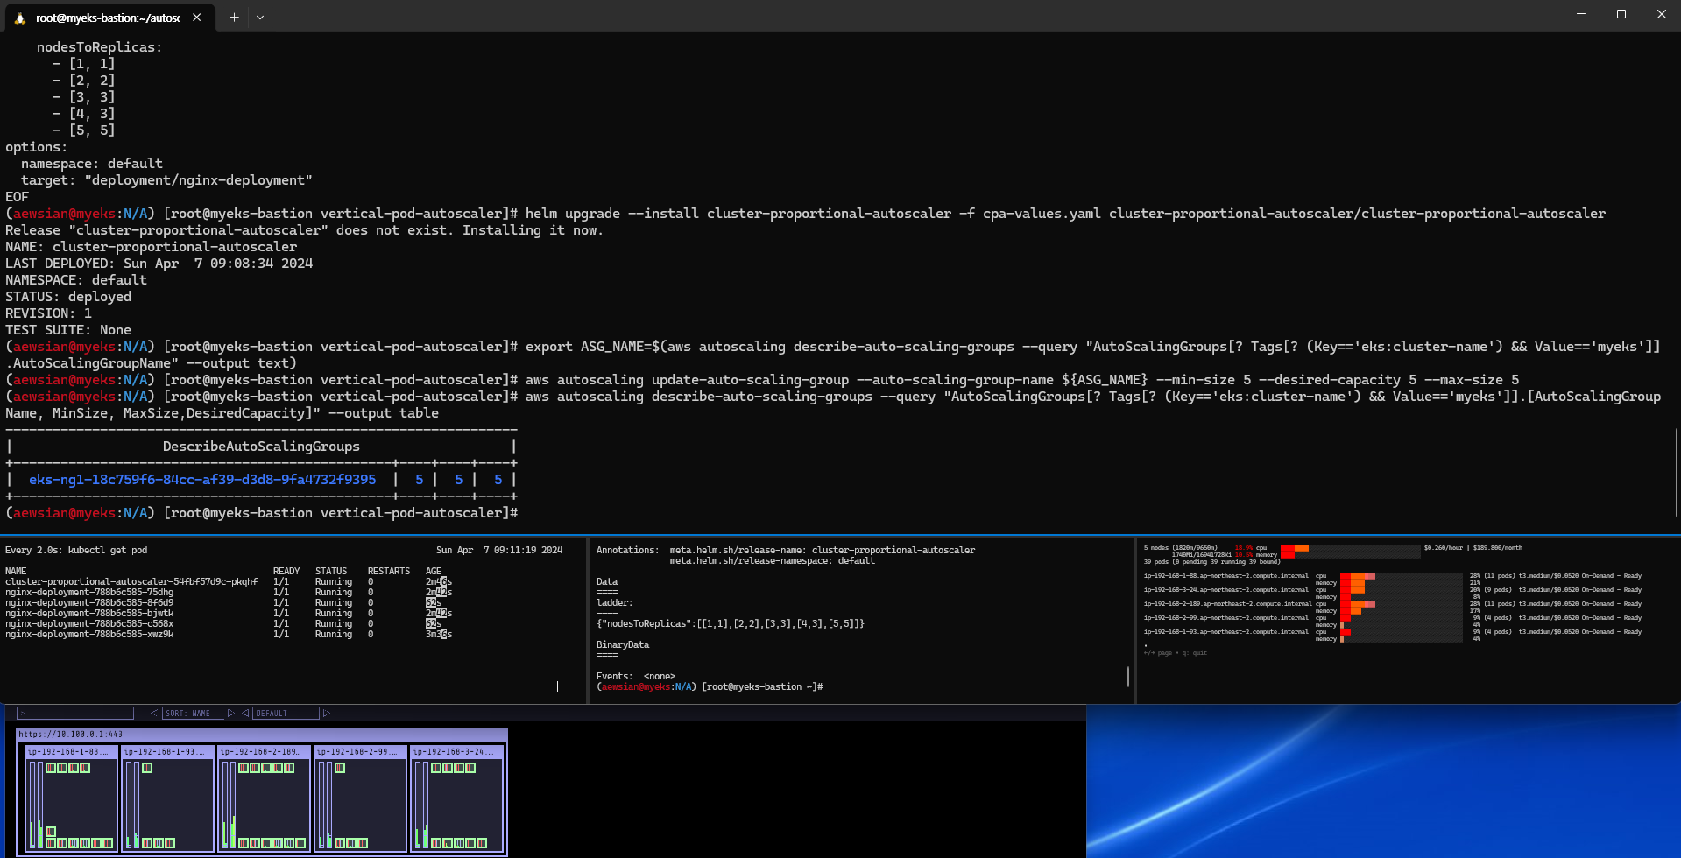
Task: Click node ip-192-168-3-24.ap-northeast-2.compute.internal in eks-node-viewer
Action: tap(1226, 590)
